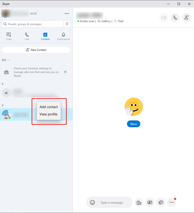Open more options in the message bar
The image size is (194, 213).
tap(172, 203)
